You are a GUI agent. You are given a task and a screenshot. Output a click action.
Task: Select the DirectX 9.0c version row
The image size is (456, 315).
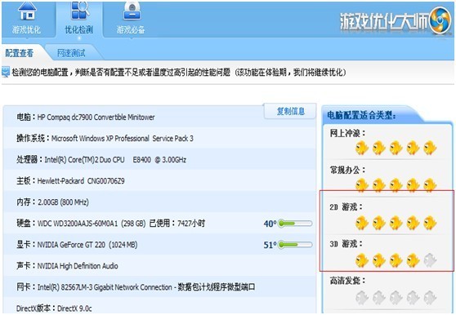click(159, 306)
